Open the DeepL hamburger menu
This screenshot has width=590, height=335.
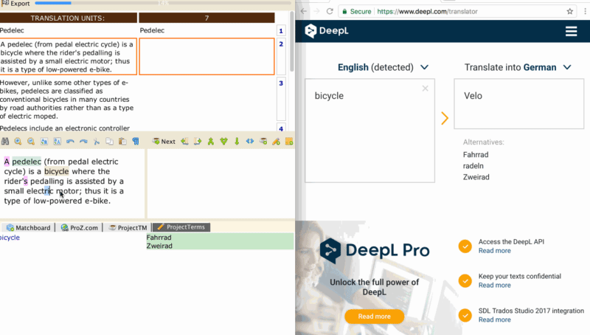point(571,31)
